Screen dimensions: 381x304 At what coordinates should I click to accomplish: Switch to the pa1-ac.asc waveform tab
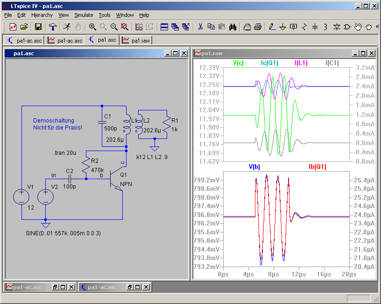pyautogui.click(x=64, y=41)
